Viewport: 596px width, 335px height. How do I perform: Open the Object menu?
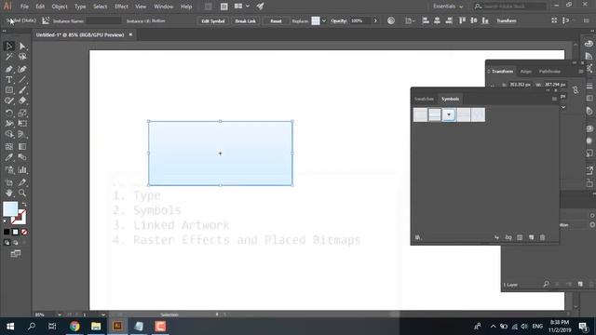pyautogui.click(x=60, y=7)
